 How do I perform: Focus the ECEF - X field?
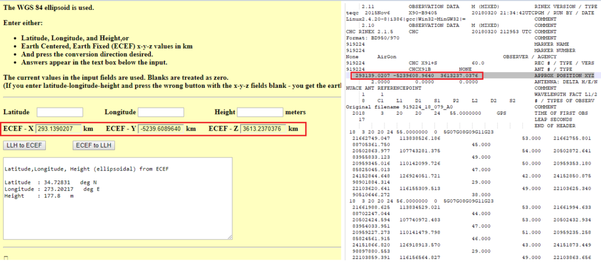point(58,129)
